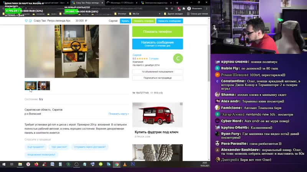Click the seller's green avatar circle
The image size is (307, 172).
point(178,58)
